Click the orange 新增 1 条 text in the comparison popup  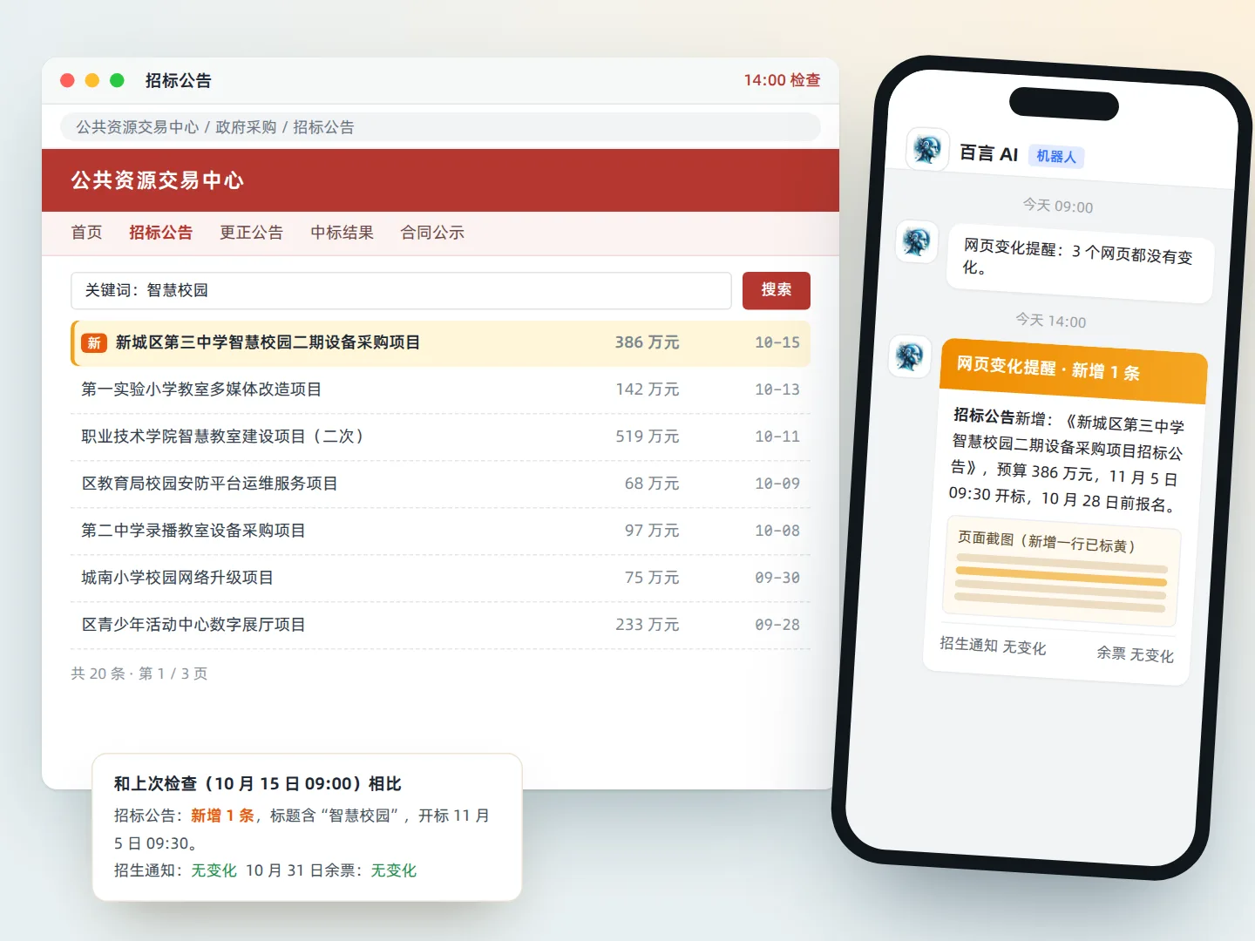(222, 816)
